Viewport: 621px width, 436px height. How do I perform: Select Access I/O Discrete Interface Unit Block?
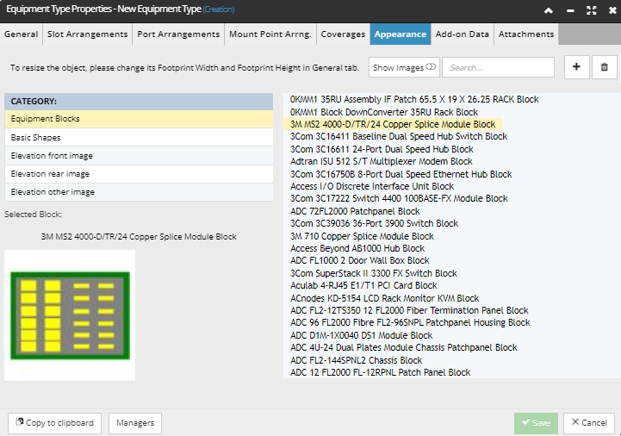(372, 187)
